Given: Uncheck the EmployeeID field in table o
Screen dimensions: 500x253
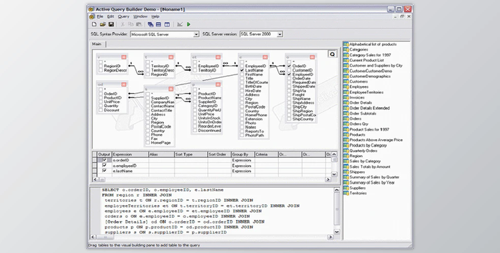Looking at the screenshot, I should click(289, 75).
